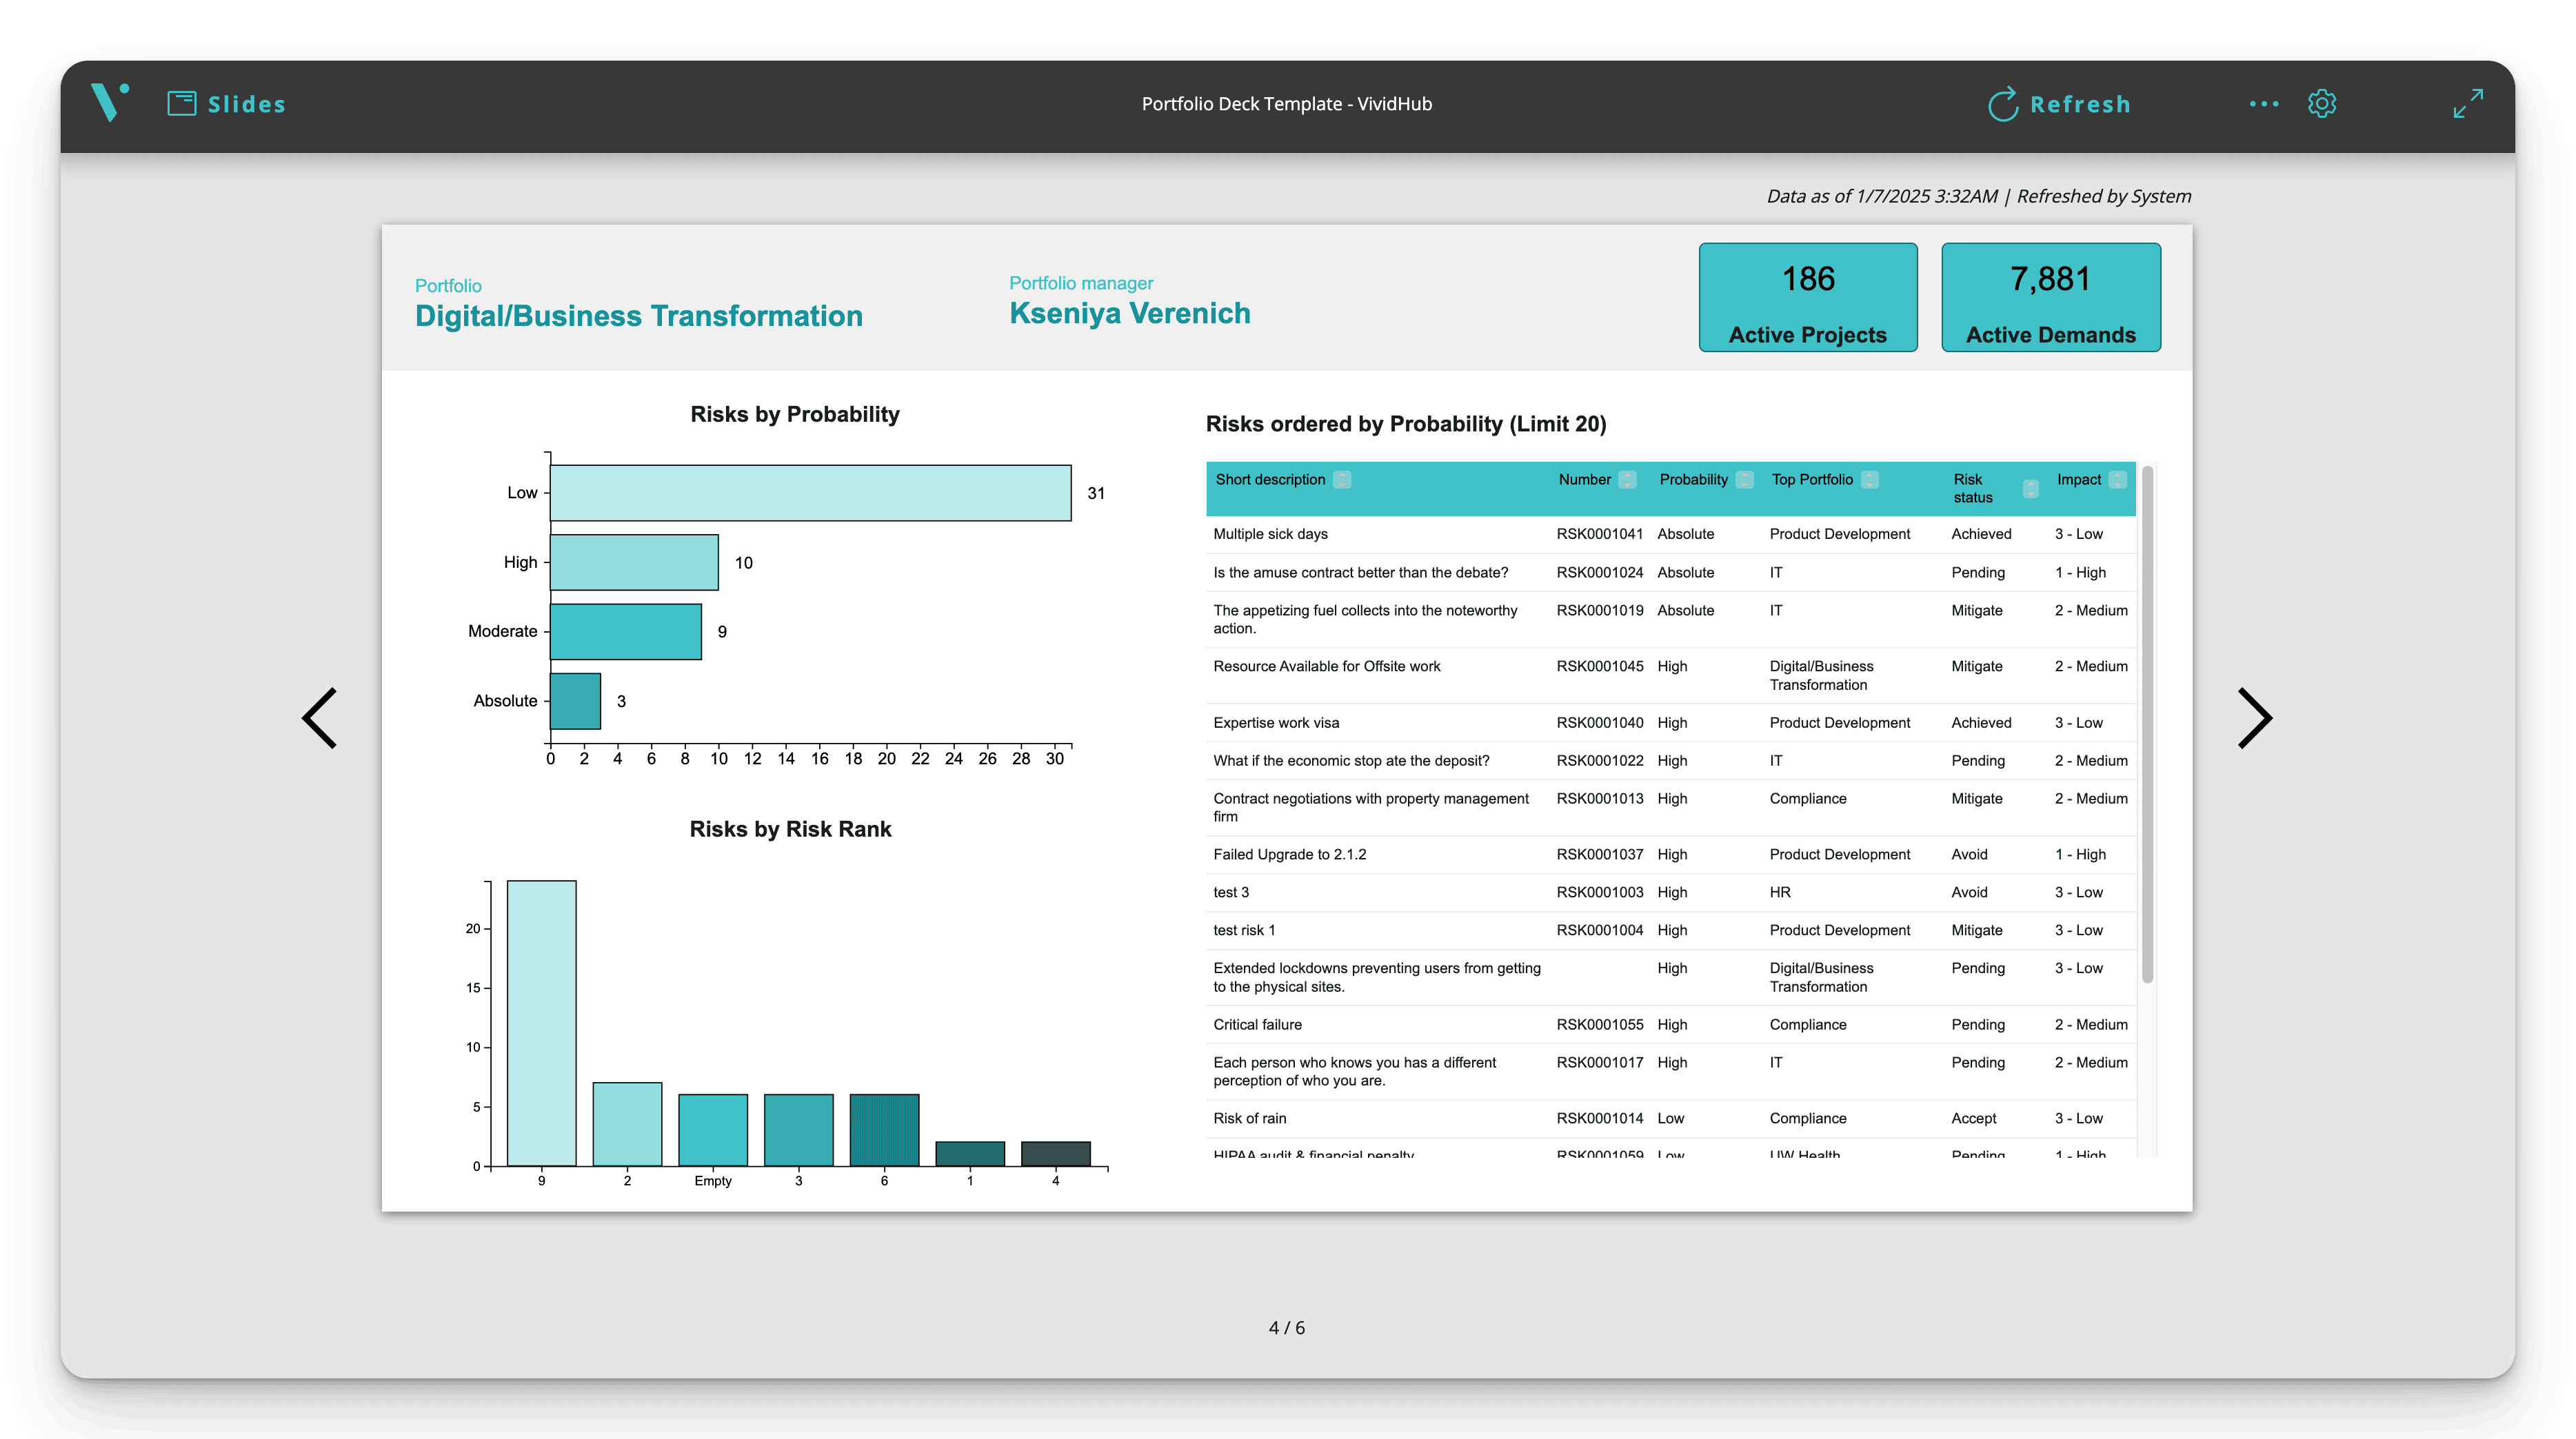Click 'Failed Upgrade to 2.1.2' row
Viewport: 2576px width, 1439px height.
pos(1670,855)
